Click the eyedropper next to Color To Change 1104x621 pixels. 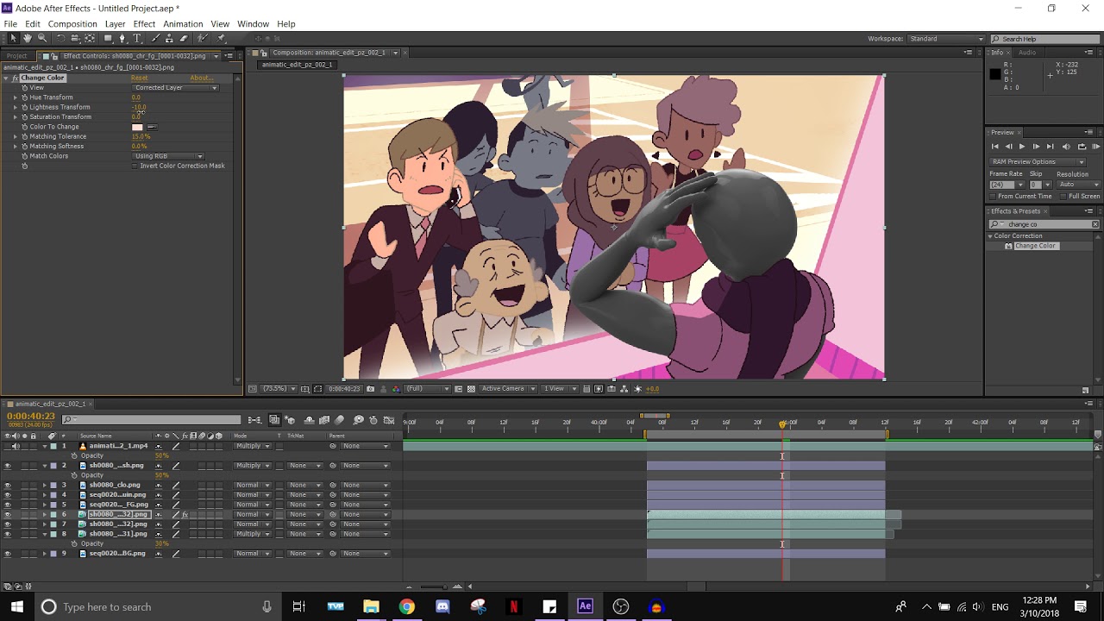[x=152, y=127]
